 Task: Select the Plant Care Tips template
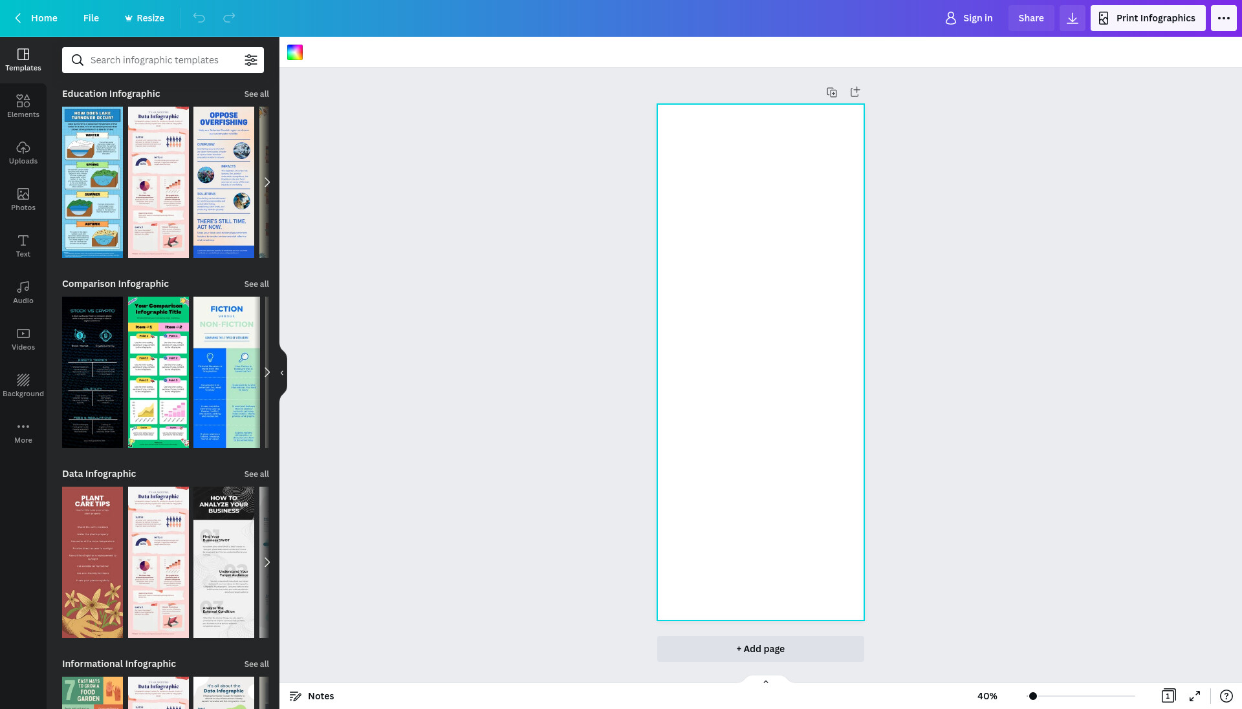(93, 562)
